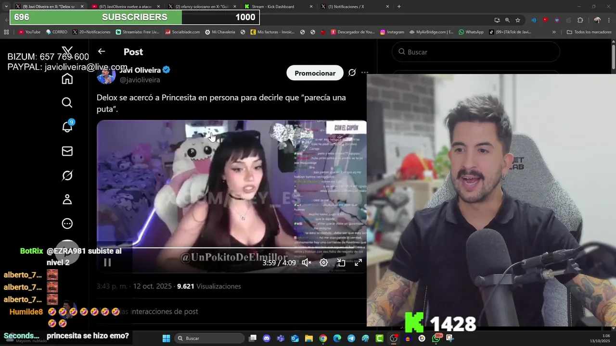This screenshot has height=346, width=616.
Task: Unmute the video with the speaker icon
Action: pyautogui.click(x=306, y=262)
